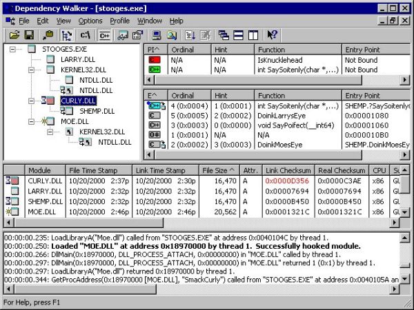Collapse the MOE.DLL tree node
Screen dimensions: 414x310
(x=32, y=121)
